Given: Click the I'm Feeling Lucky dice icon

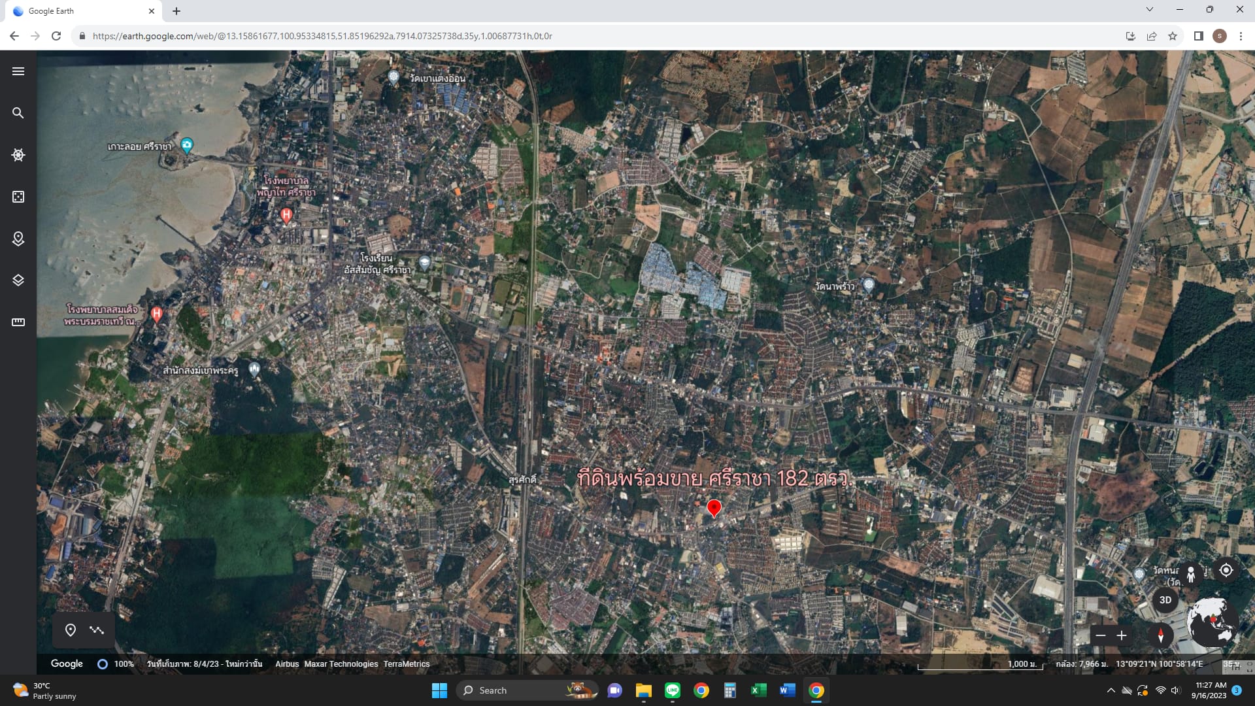Looking at the screenshot, I should pos(18,197).
